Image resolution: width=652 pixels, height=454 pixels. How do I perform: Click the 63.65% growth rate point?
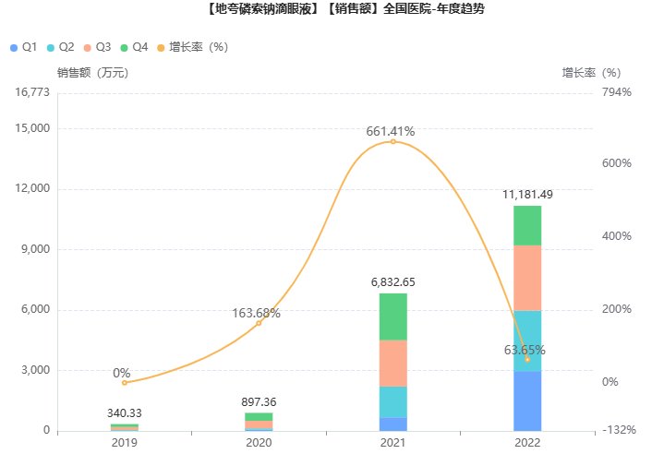527,359
